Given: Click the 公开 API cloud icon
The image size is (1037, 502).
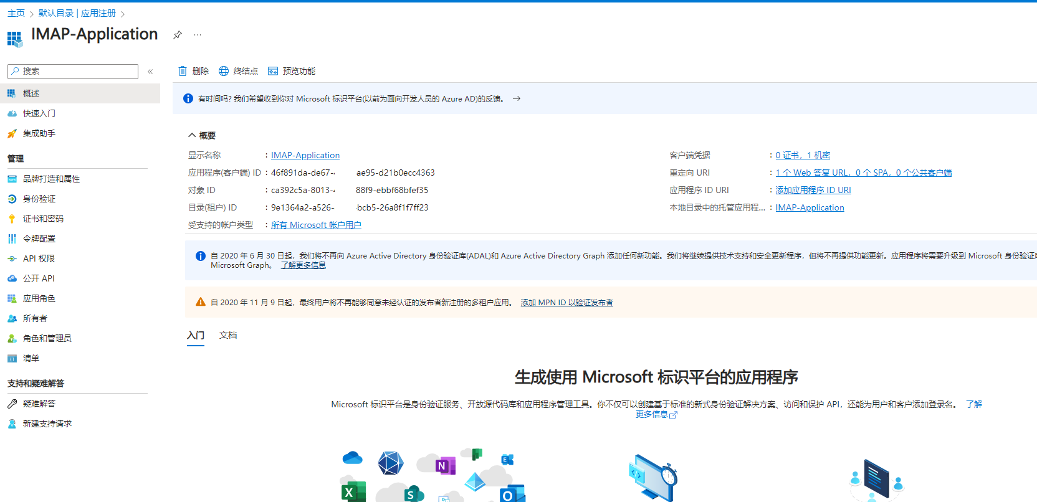Looking at the screenshot, I should pyautogui.click(x=12, y=278).
